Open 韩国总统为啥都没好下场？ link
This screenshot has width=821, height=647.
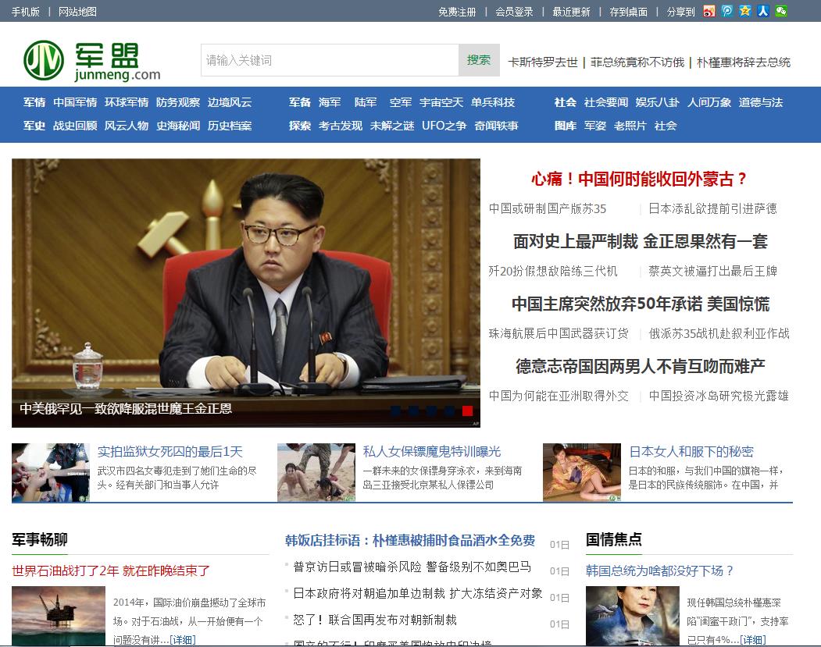(660, 571)
